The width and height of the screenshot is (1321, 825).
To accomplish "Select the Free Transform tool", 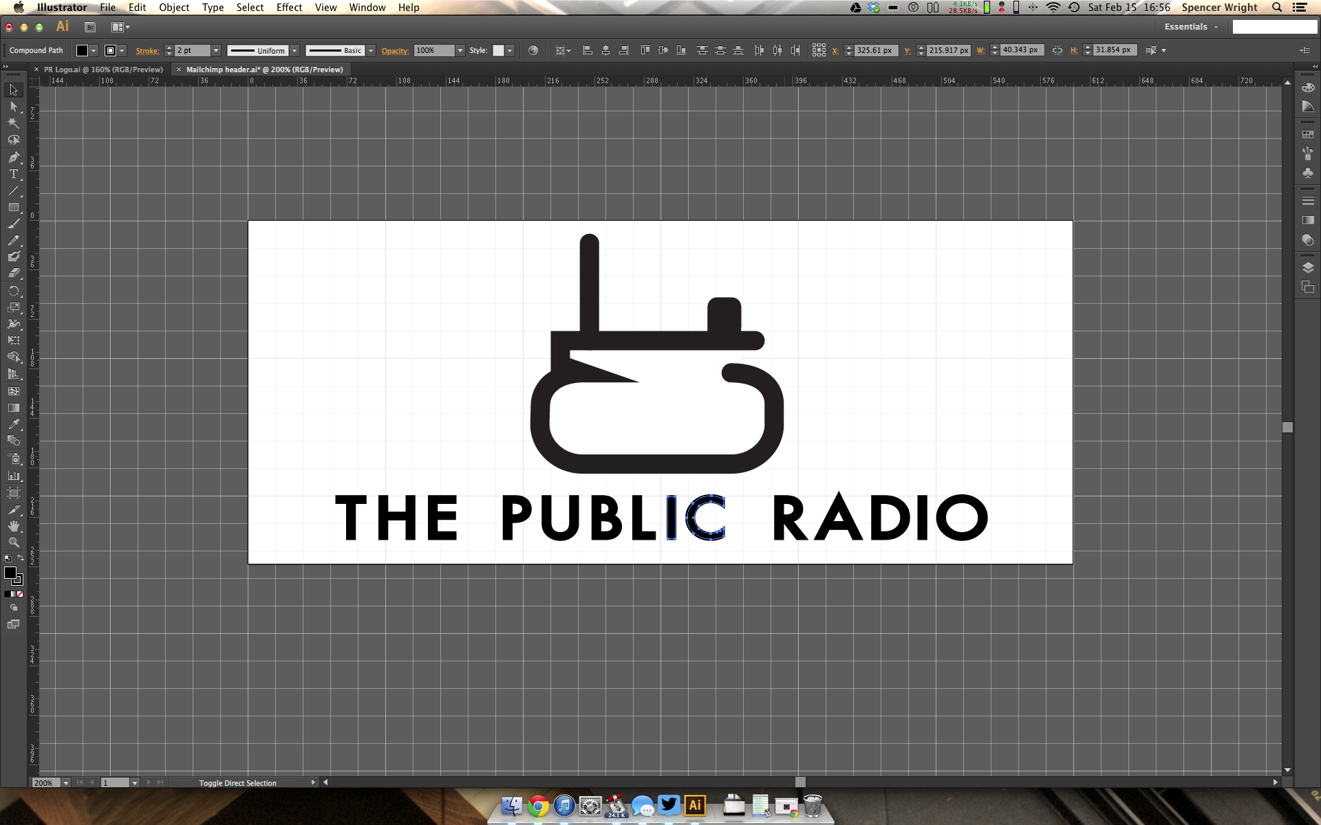I will tap(13, 340).
